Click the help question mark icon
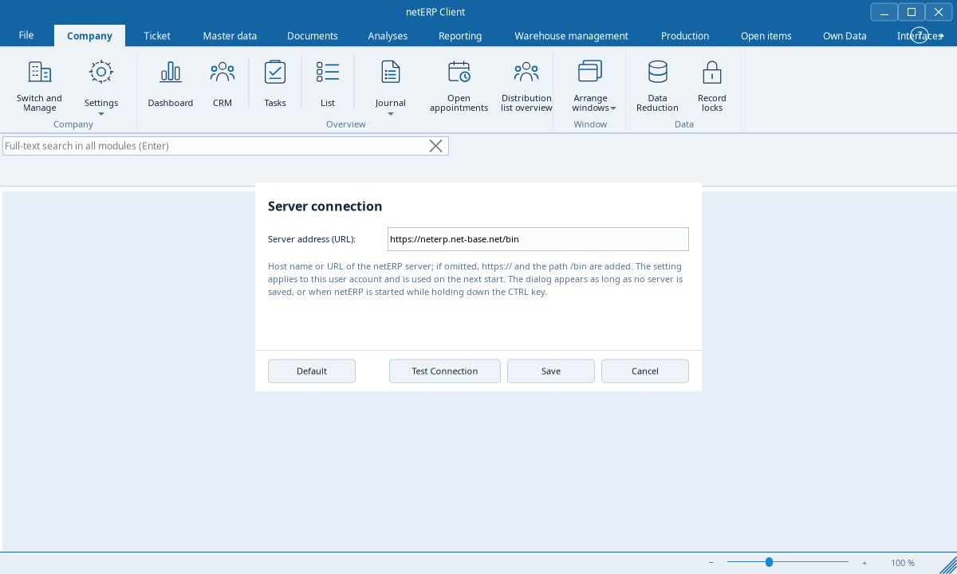 [x=920, y=35]
